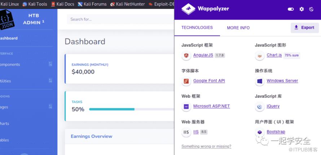Open Wappalyzer settings gear
Image resolution: width=321 pixels, height=155 pixels.
(302, 9)
